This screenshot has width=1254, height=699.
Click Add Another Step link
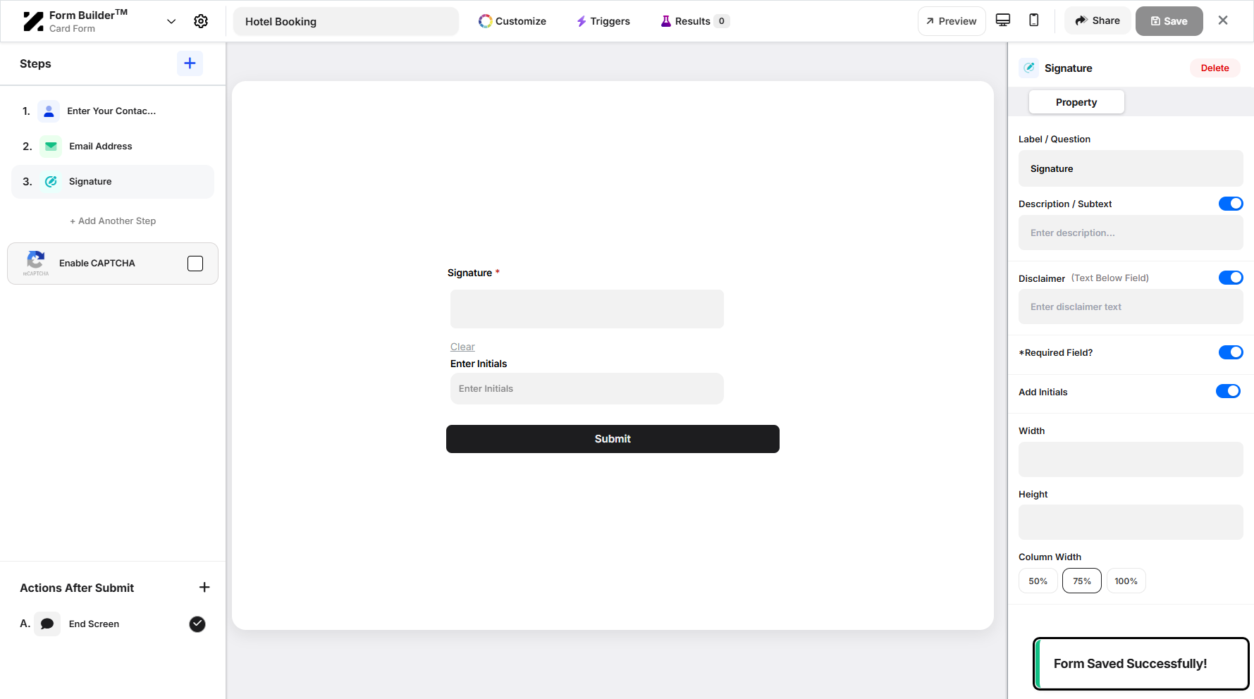pyautogui.click(x=113, y=221)
